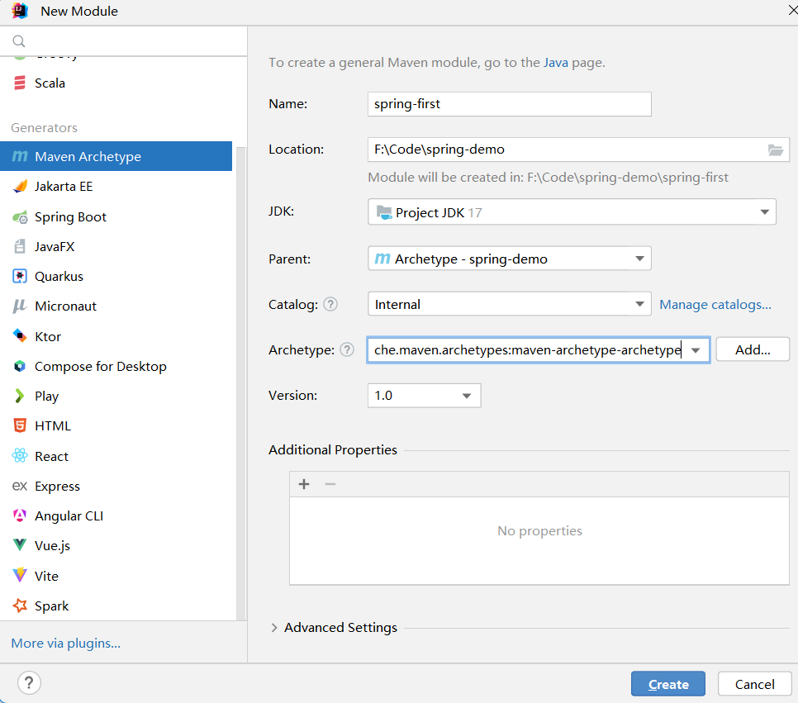Click the React atom icon
798x703 pixels.
[x=20, y=456]
